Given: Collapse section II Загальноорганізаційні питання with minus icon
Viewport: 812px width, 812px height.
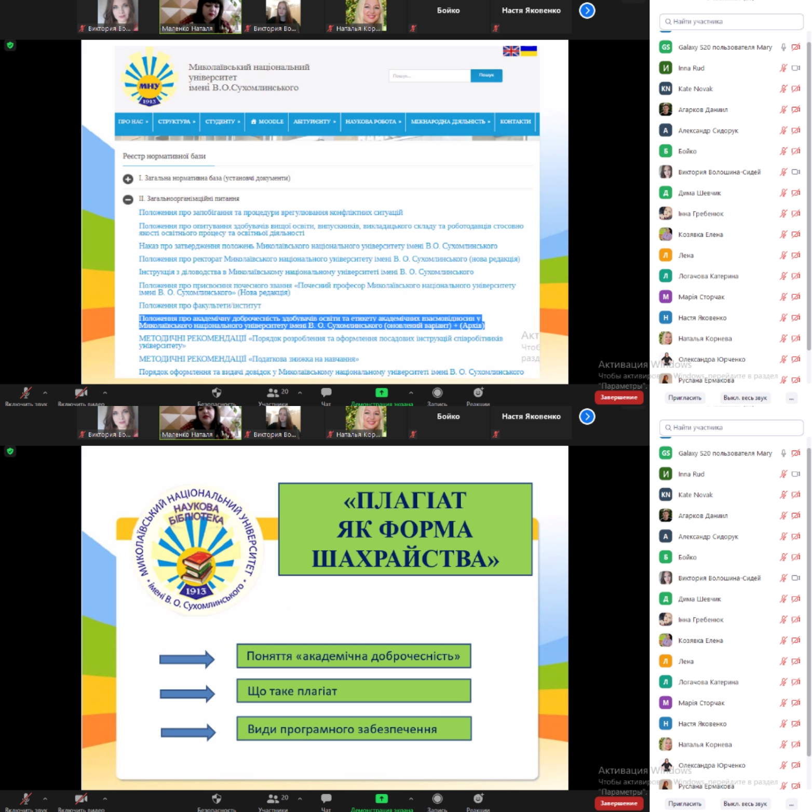Looking at the screenshot, I should (128, 199).
